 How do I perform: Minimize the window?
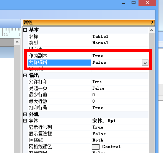point(123,3)
